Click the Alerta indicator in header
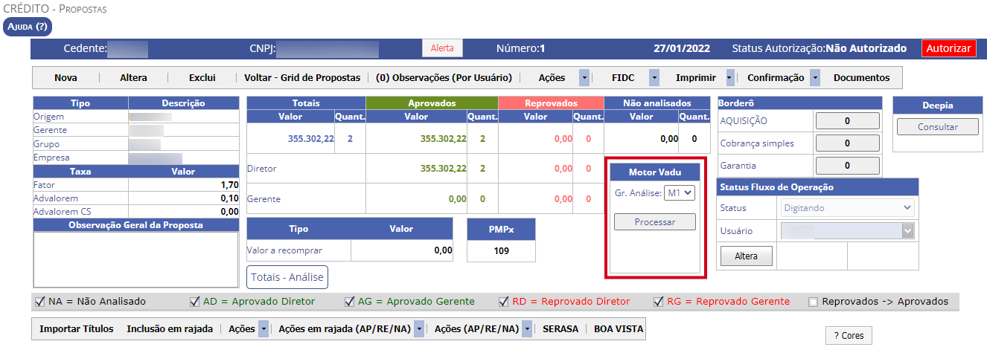 tap(442, 48)
